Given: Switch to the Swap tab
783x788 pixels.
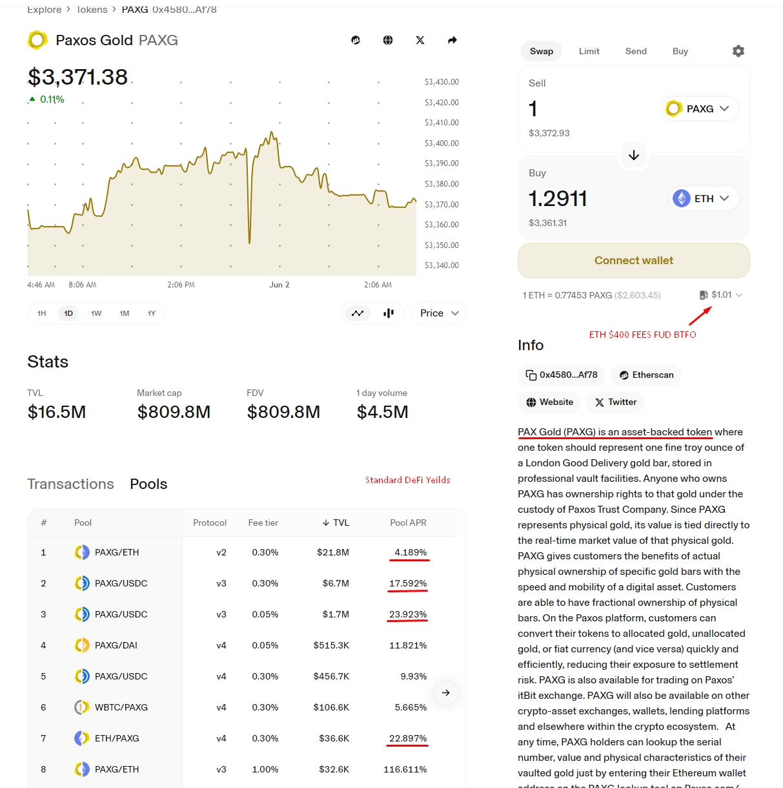Looking at the screenshot, I should 542,51.
